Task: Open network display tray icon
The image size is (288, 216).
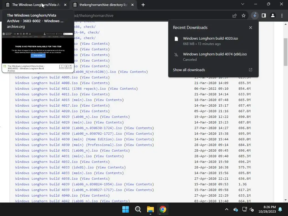Action: coord(244,209)
